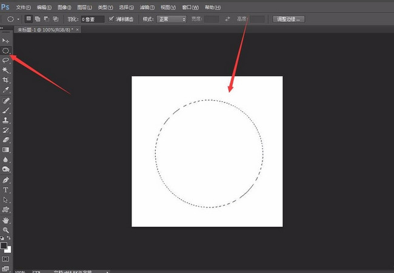The image size is (394, 273).
Task: Select the Eyedropper tool
Action: (x=6, y=90)
